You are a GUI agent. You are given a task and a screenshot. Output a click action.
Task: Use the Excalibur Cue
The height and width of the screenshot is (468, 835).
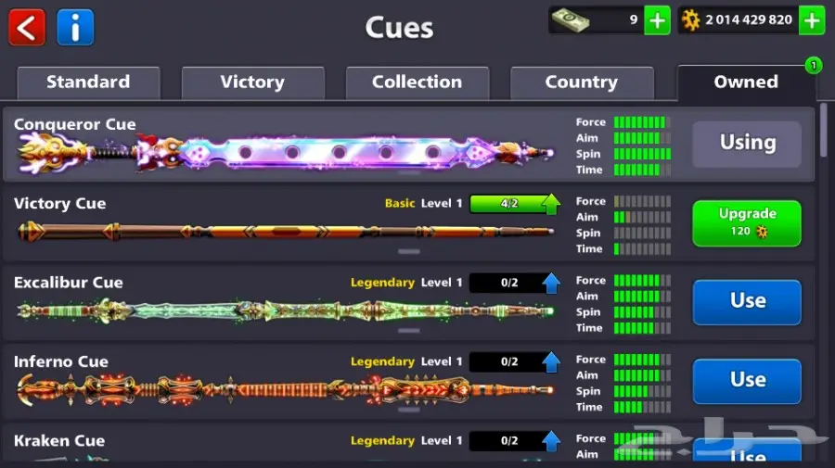tap(747, 301)
